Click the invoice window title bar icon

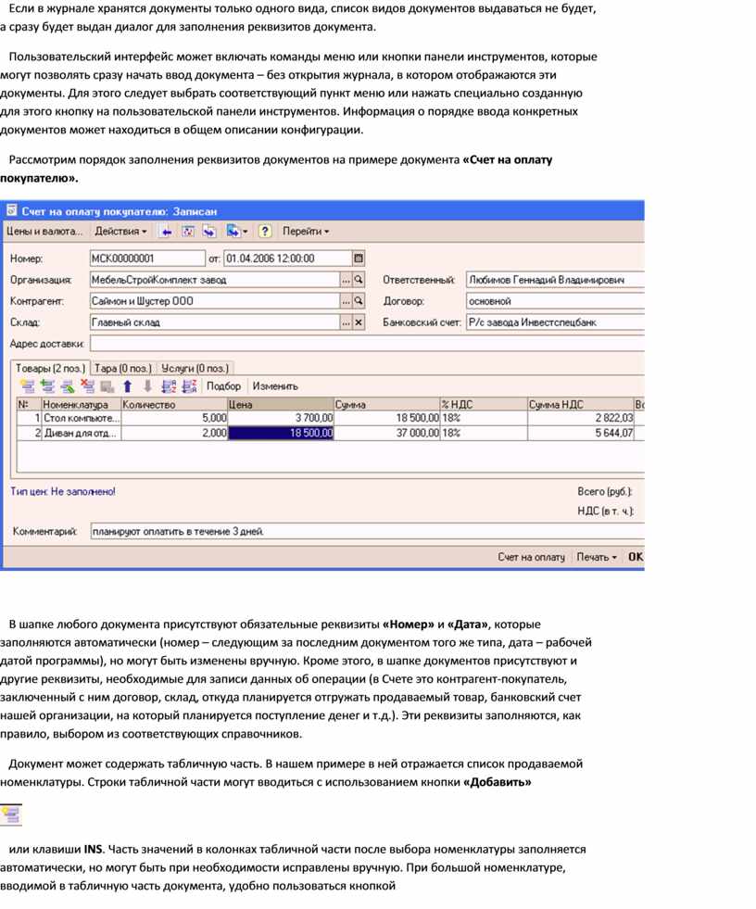pos(11,210)
